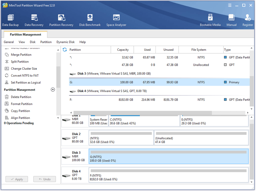Screen dimensions: 256x191
Task: Click the partition table scroll-down arrow
Action: click(x=252, y=109)
